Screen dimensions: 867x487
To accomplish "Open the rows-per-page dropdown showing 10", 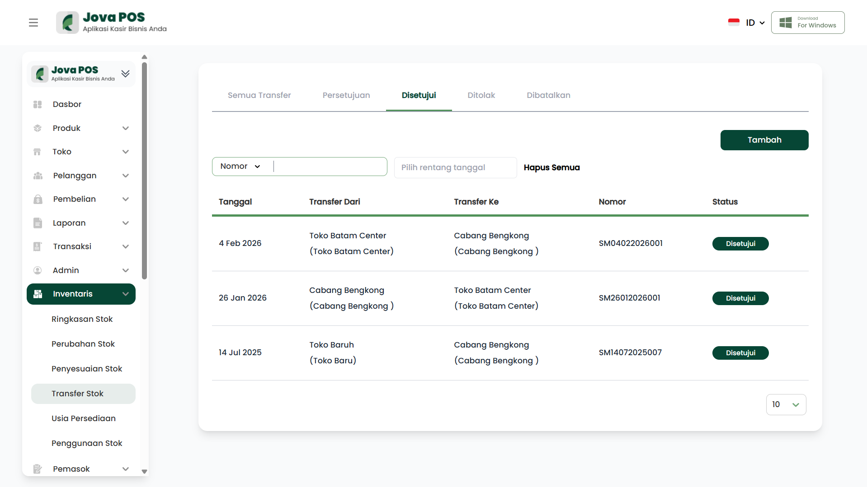I will click(786, 404).
